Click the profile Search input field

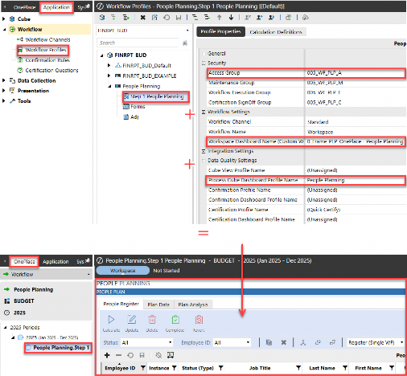138,43
